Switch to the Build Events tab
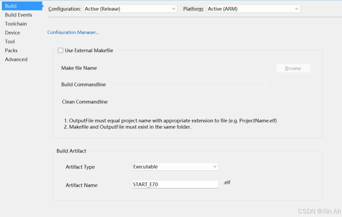This screenshot has width=342, height=217. [18, 15]
